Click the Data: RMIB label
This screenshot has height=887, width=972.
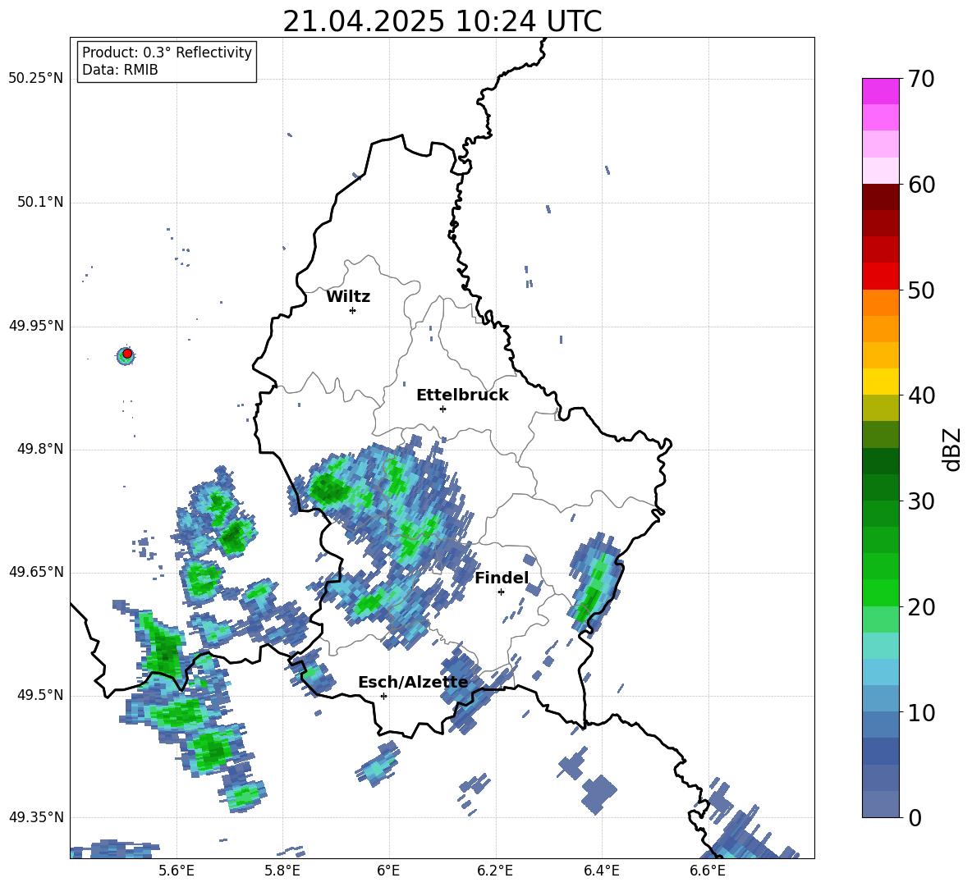120,70
